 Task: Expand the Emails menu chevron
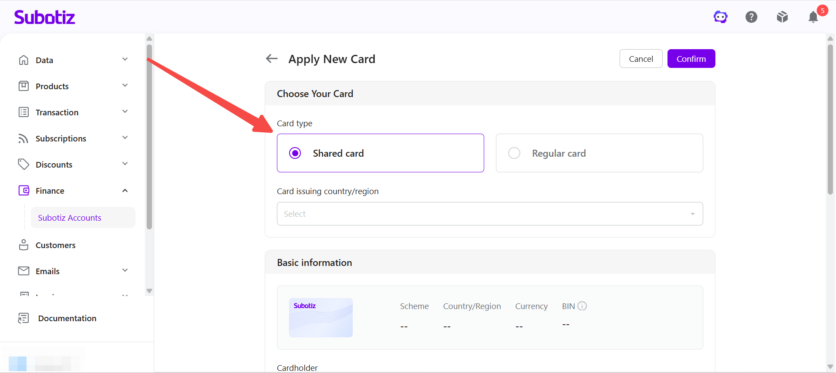pos(125,270)
